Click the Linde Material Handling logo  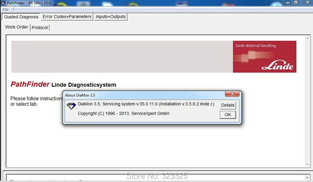pyautogui.click(x=264, y=57)
